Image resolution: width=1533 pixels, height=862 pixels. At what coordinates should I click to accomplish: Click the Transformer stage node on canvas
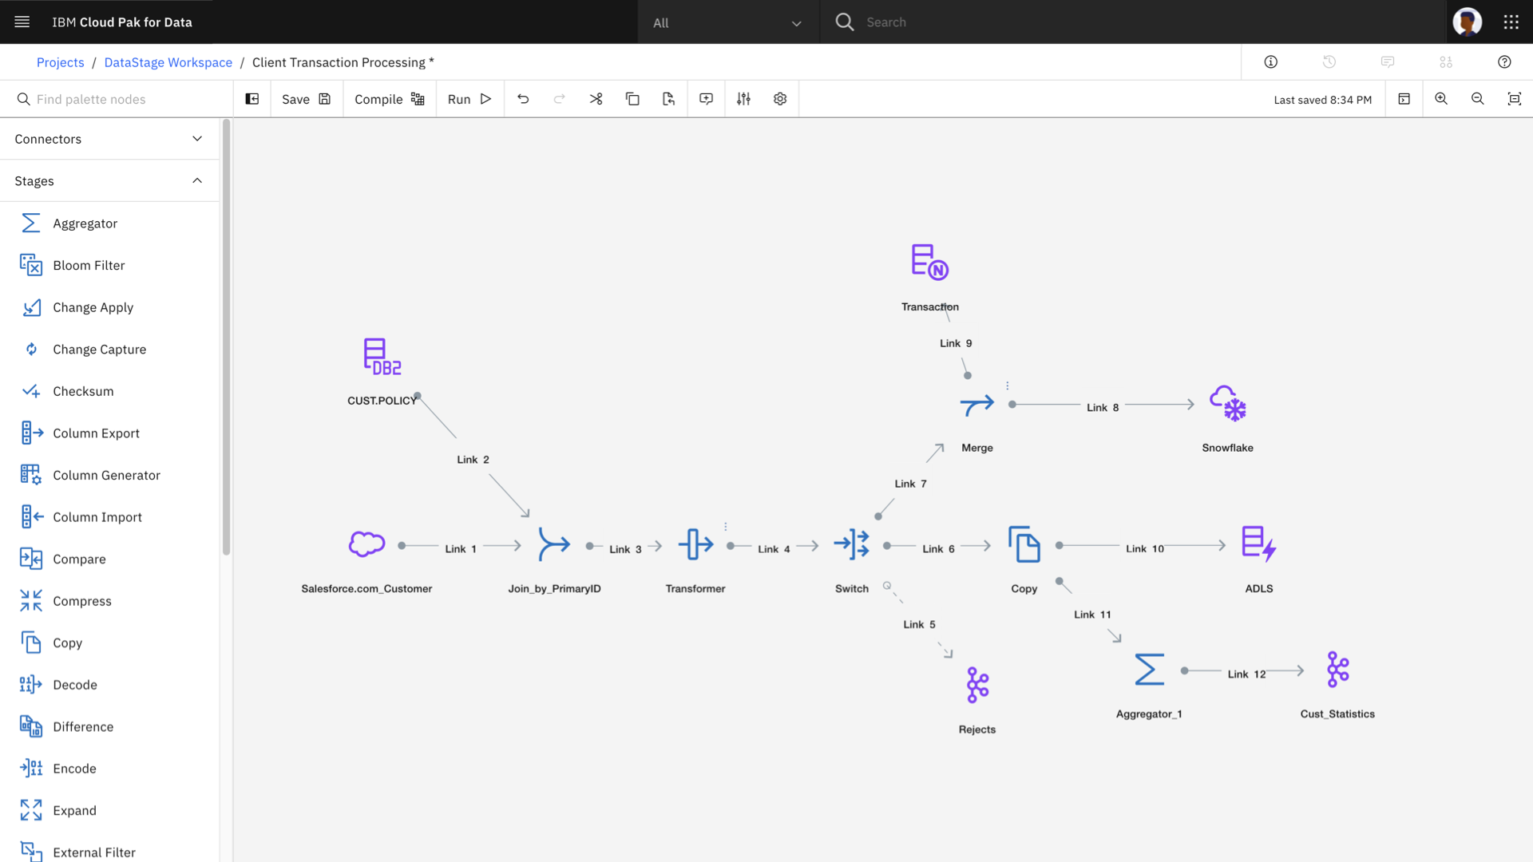click(x=695, y=544)
